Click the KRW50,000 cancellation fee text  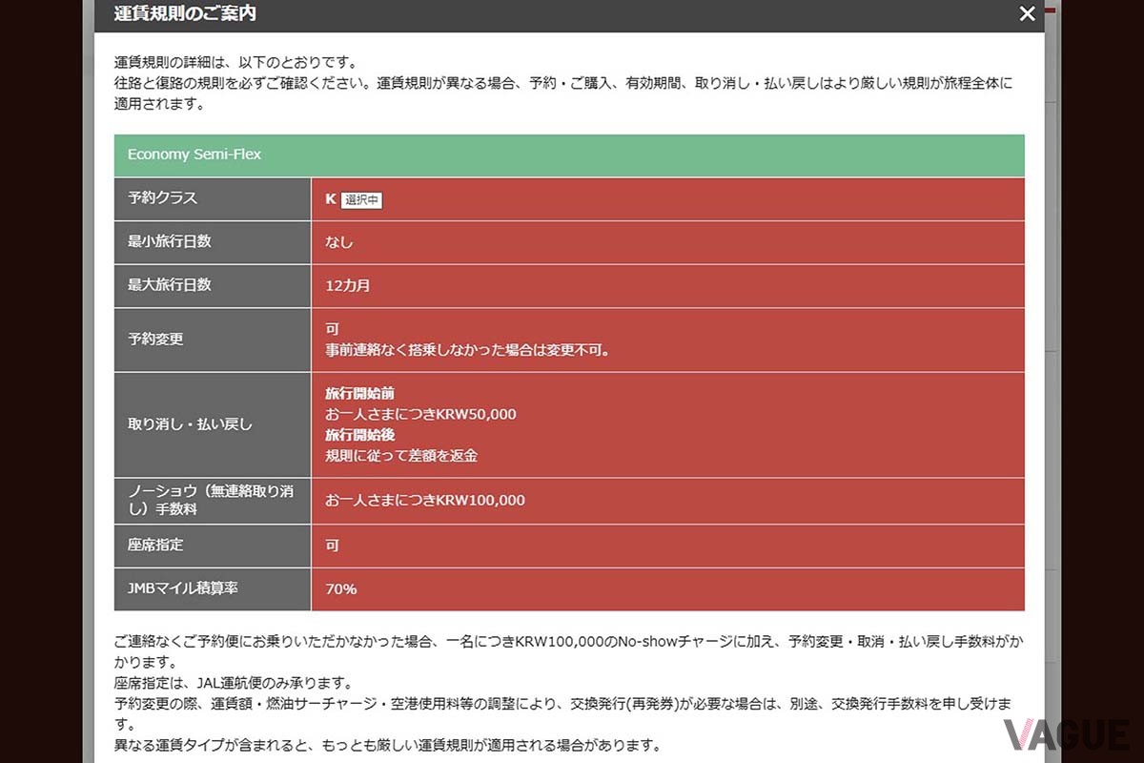pos(419,414)
